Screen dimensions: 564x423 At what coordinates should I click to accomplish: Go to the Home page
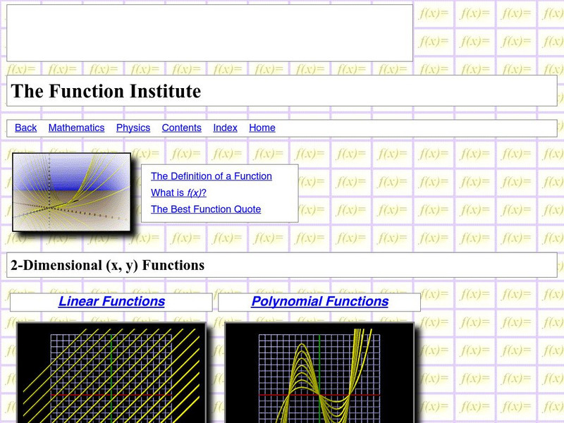pyautogui.click(x=262, y=128)
